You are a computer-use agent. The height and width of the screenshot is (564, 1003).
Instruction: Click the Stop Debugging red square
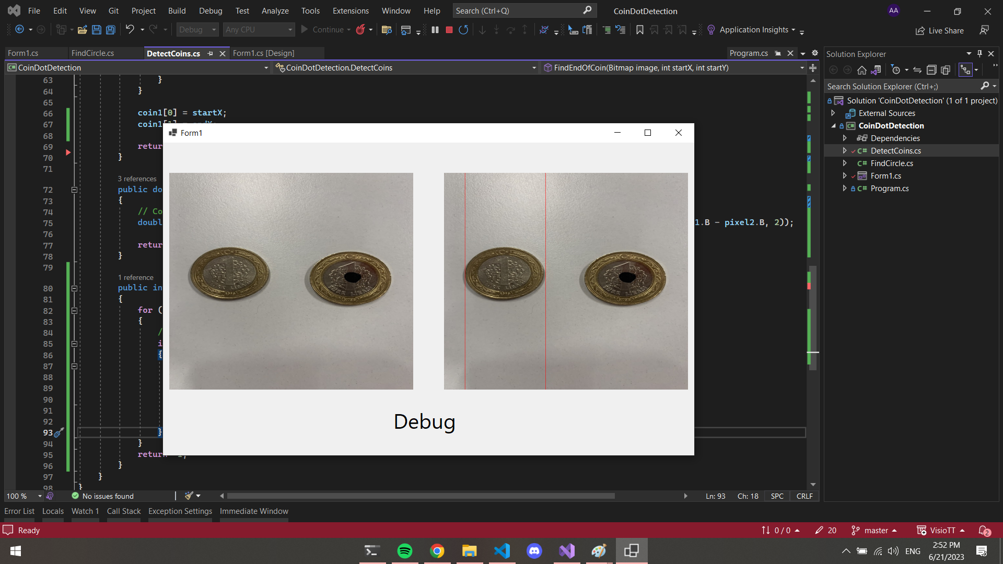(449, 30)
